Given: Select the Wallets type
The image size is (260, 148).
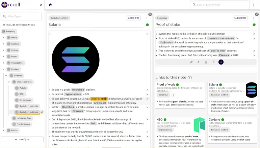Looking at the screenshot, I should click(21, 88).
